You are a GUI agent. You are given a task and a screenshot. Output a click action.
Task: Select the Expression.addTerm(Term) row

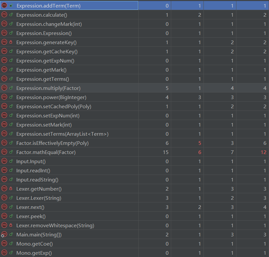click(x=134, y=6)
